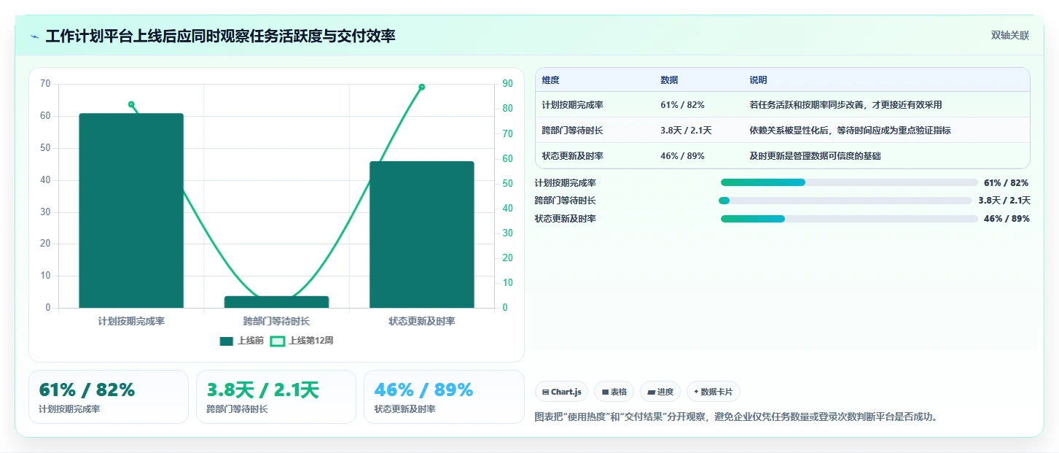Select the 表格 tag chip
1059x453 pixels.
[614, 392]
